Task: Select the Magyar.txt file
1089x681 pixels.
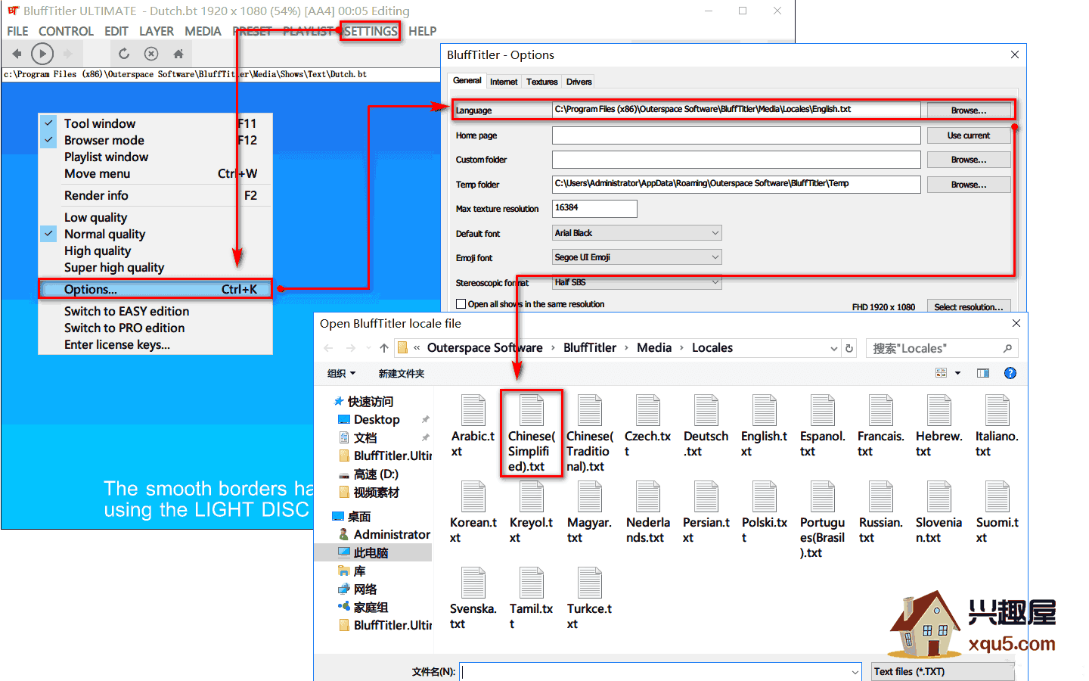Action: (x=589, y=512)
